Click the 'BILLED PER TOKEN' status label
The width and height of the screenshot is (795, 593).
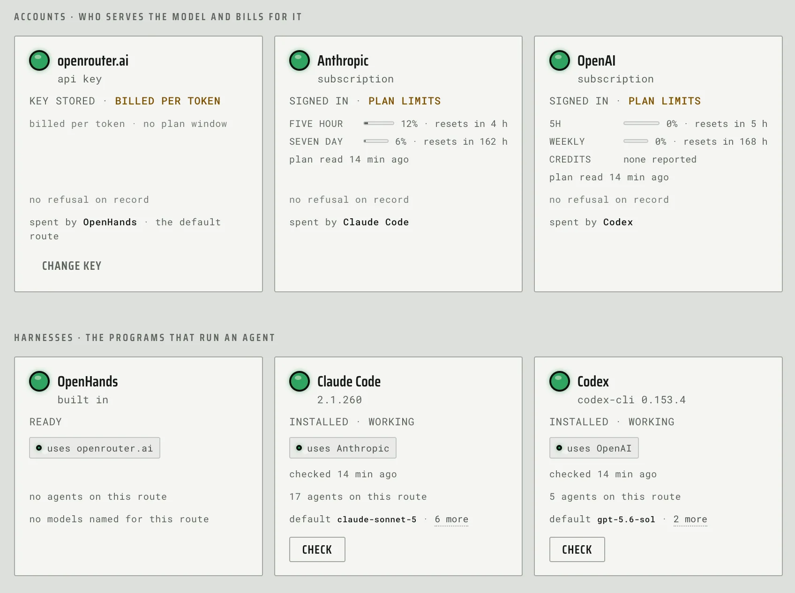(168, 101)
